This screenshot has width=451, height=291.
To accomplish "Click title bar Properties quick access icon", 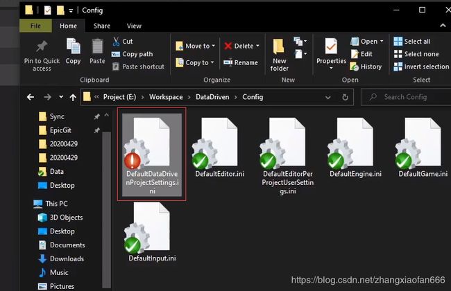I will tap(47, 10).
